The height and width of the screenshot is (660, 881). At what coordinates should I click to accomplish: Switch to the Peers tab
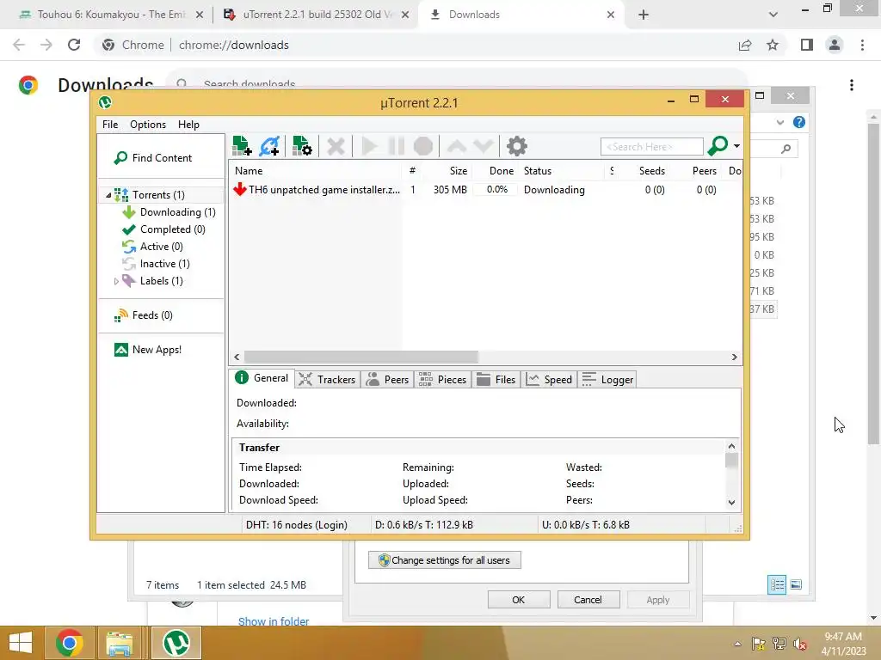point(388,380)
